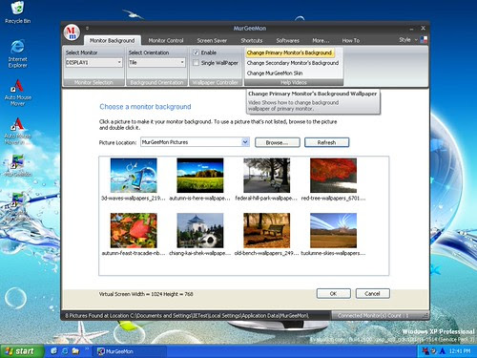
Task: Open the How To tab
Action: 351,41
